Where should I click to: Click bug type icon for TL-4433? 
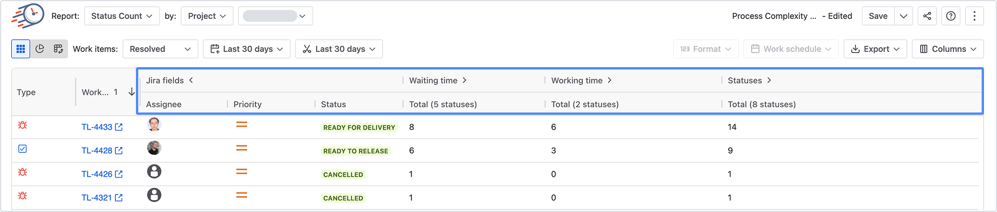point(22,125)
